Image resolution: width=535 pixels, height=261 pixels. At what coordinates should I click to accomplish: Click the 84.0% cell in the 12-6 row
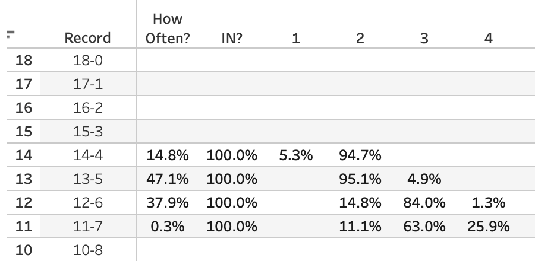[424, 203]
